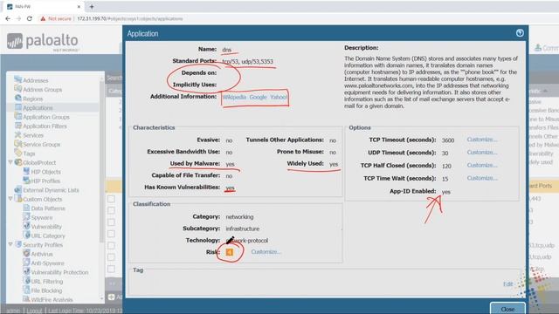559x314 pixels.
Task: Click the browser address bar URL
Action: pos(130,18)
